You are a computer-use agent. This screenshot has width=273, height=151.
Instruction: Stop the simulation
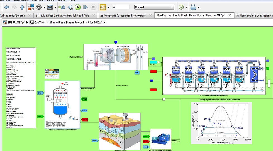[93, 7]
